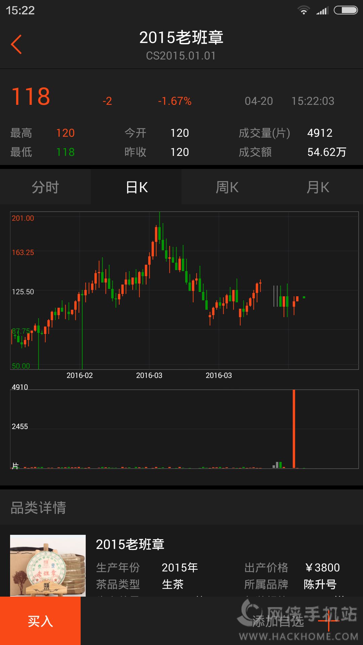
Task: Tap the 2015老班章 page title
Action: tap(181, 38)
